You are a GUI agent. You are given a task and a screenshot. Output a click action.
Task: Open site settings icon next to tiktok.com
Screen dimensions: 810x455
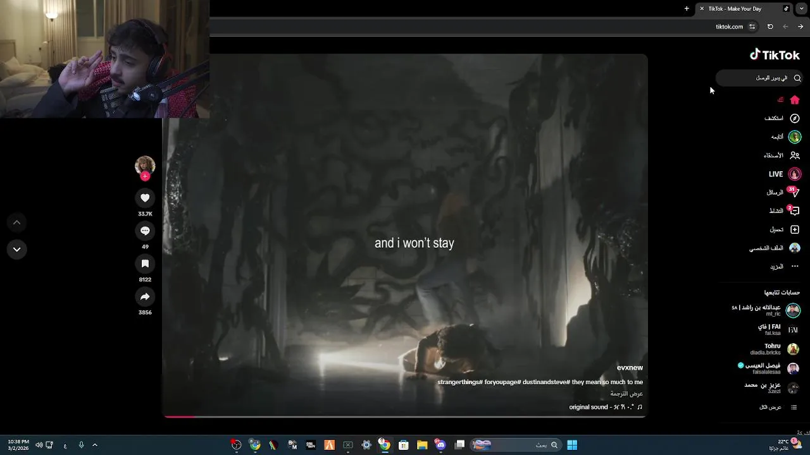pos(752,27)
